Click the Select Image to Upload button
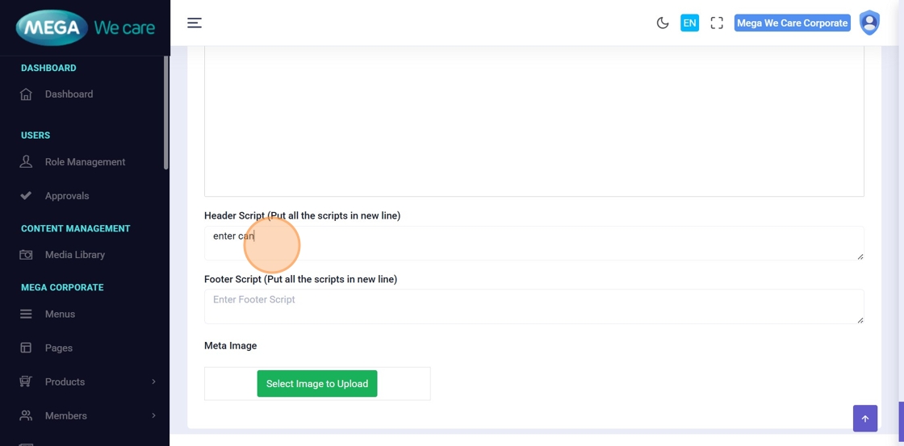This screenshot has height=446, width=904. (317, 384)
